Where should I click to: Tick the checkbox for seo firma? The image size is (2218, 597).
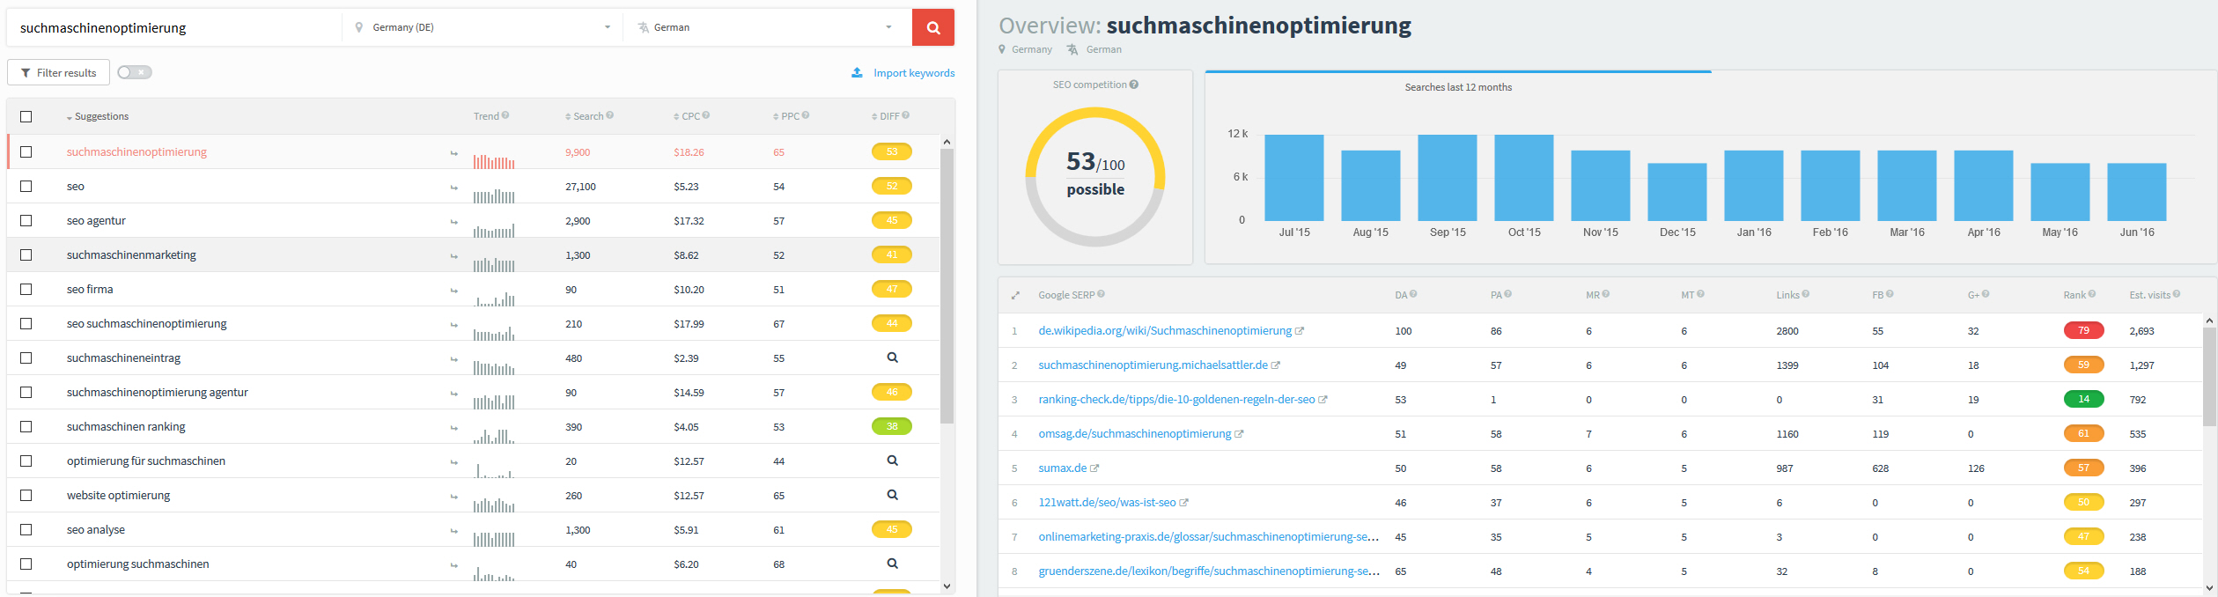(x=26, y=289)
